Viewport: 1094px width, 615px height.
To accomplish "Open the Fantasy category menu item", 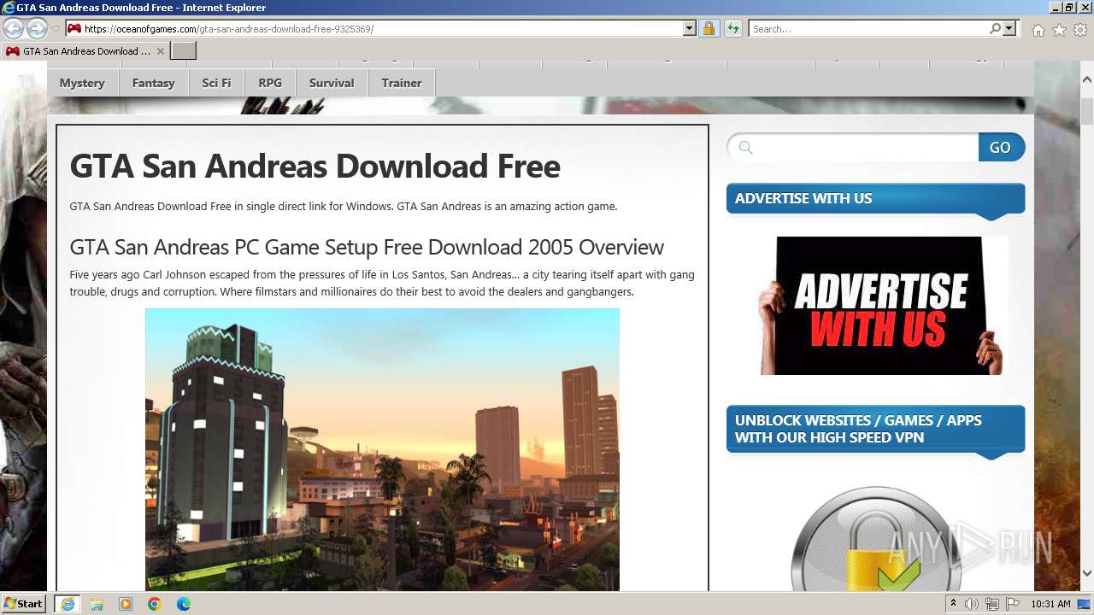I will (153, 83).
